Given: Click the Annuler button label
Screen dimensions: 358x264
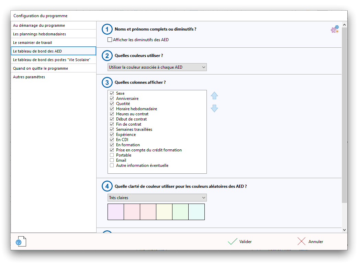Looking at the screenshot, I should coord(315,242).
